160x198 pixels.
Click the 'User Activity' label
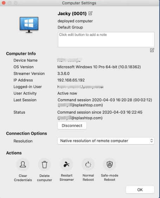(25, 93)
